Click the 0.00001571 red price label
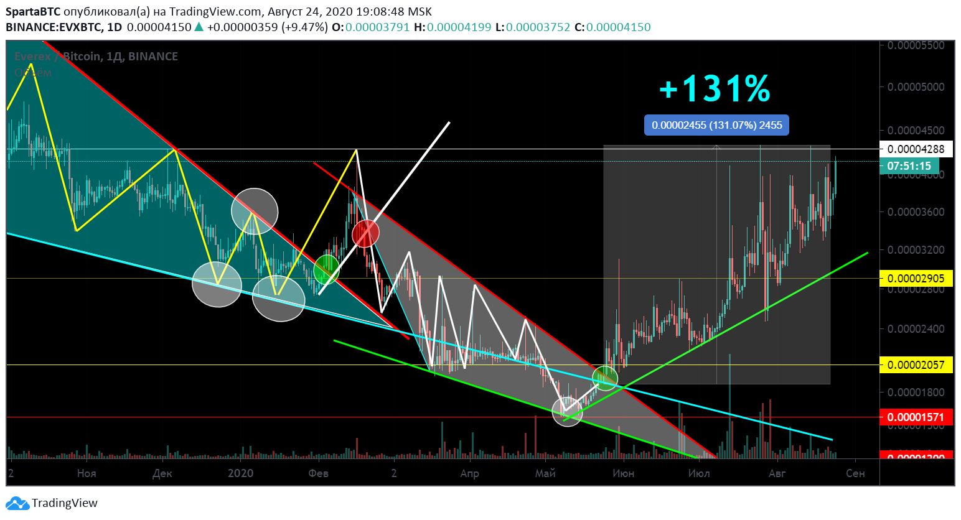This screenshot has height=520, width=961. (x=916, y=417)
